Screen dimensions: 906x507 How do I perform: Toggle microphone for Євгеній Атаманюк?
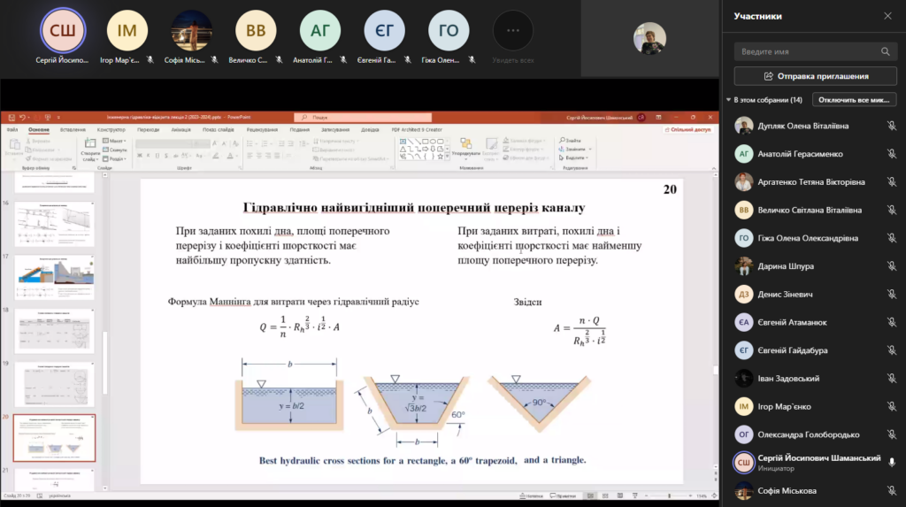892,322
